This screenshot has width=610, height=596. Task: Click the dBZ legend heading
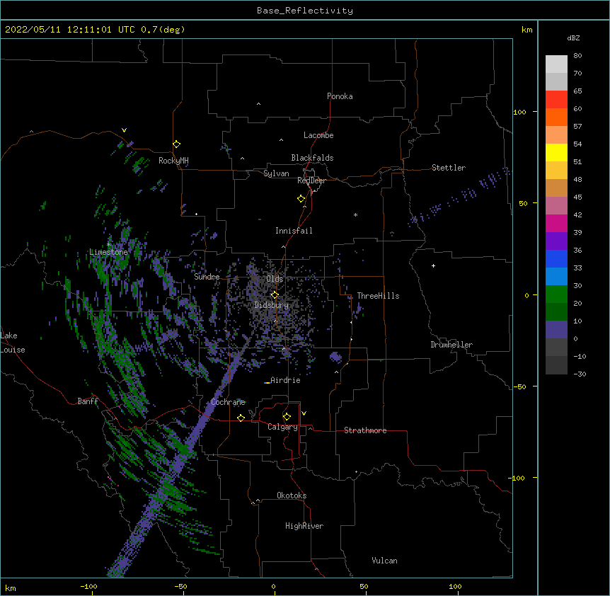click(573, 38)
